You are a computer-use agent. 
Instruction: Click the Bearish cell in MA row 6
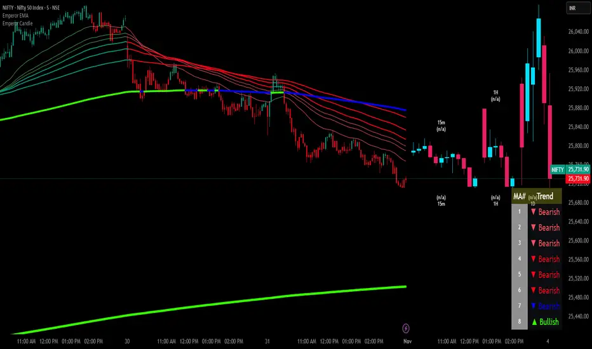[545, 291]
